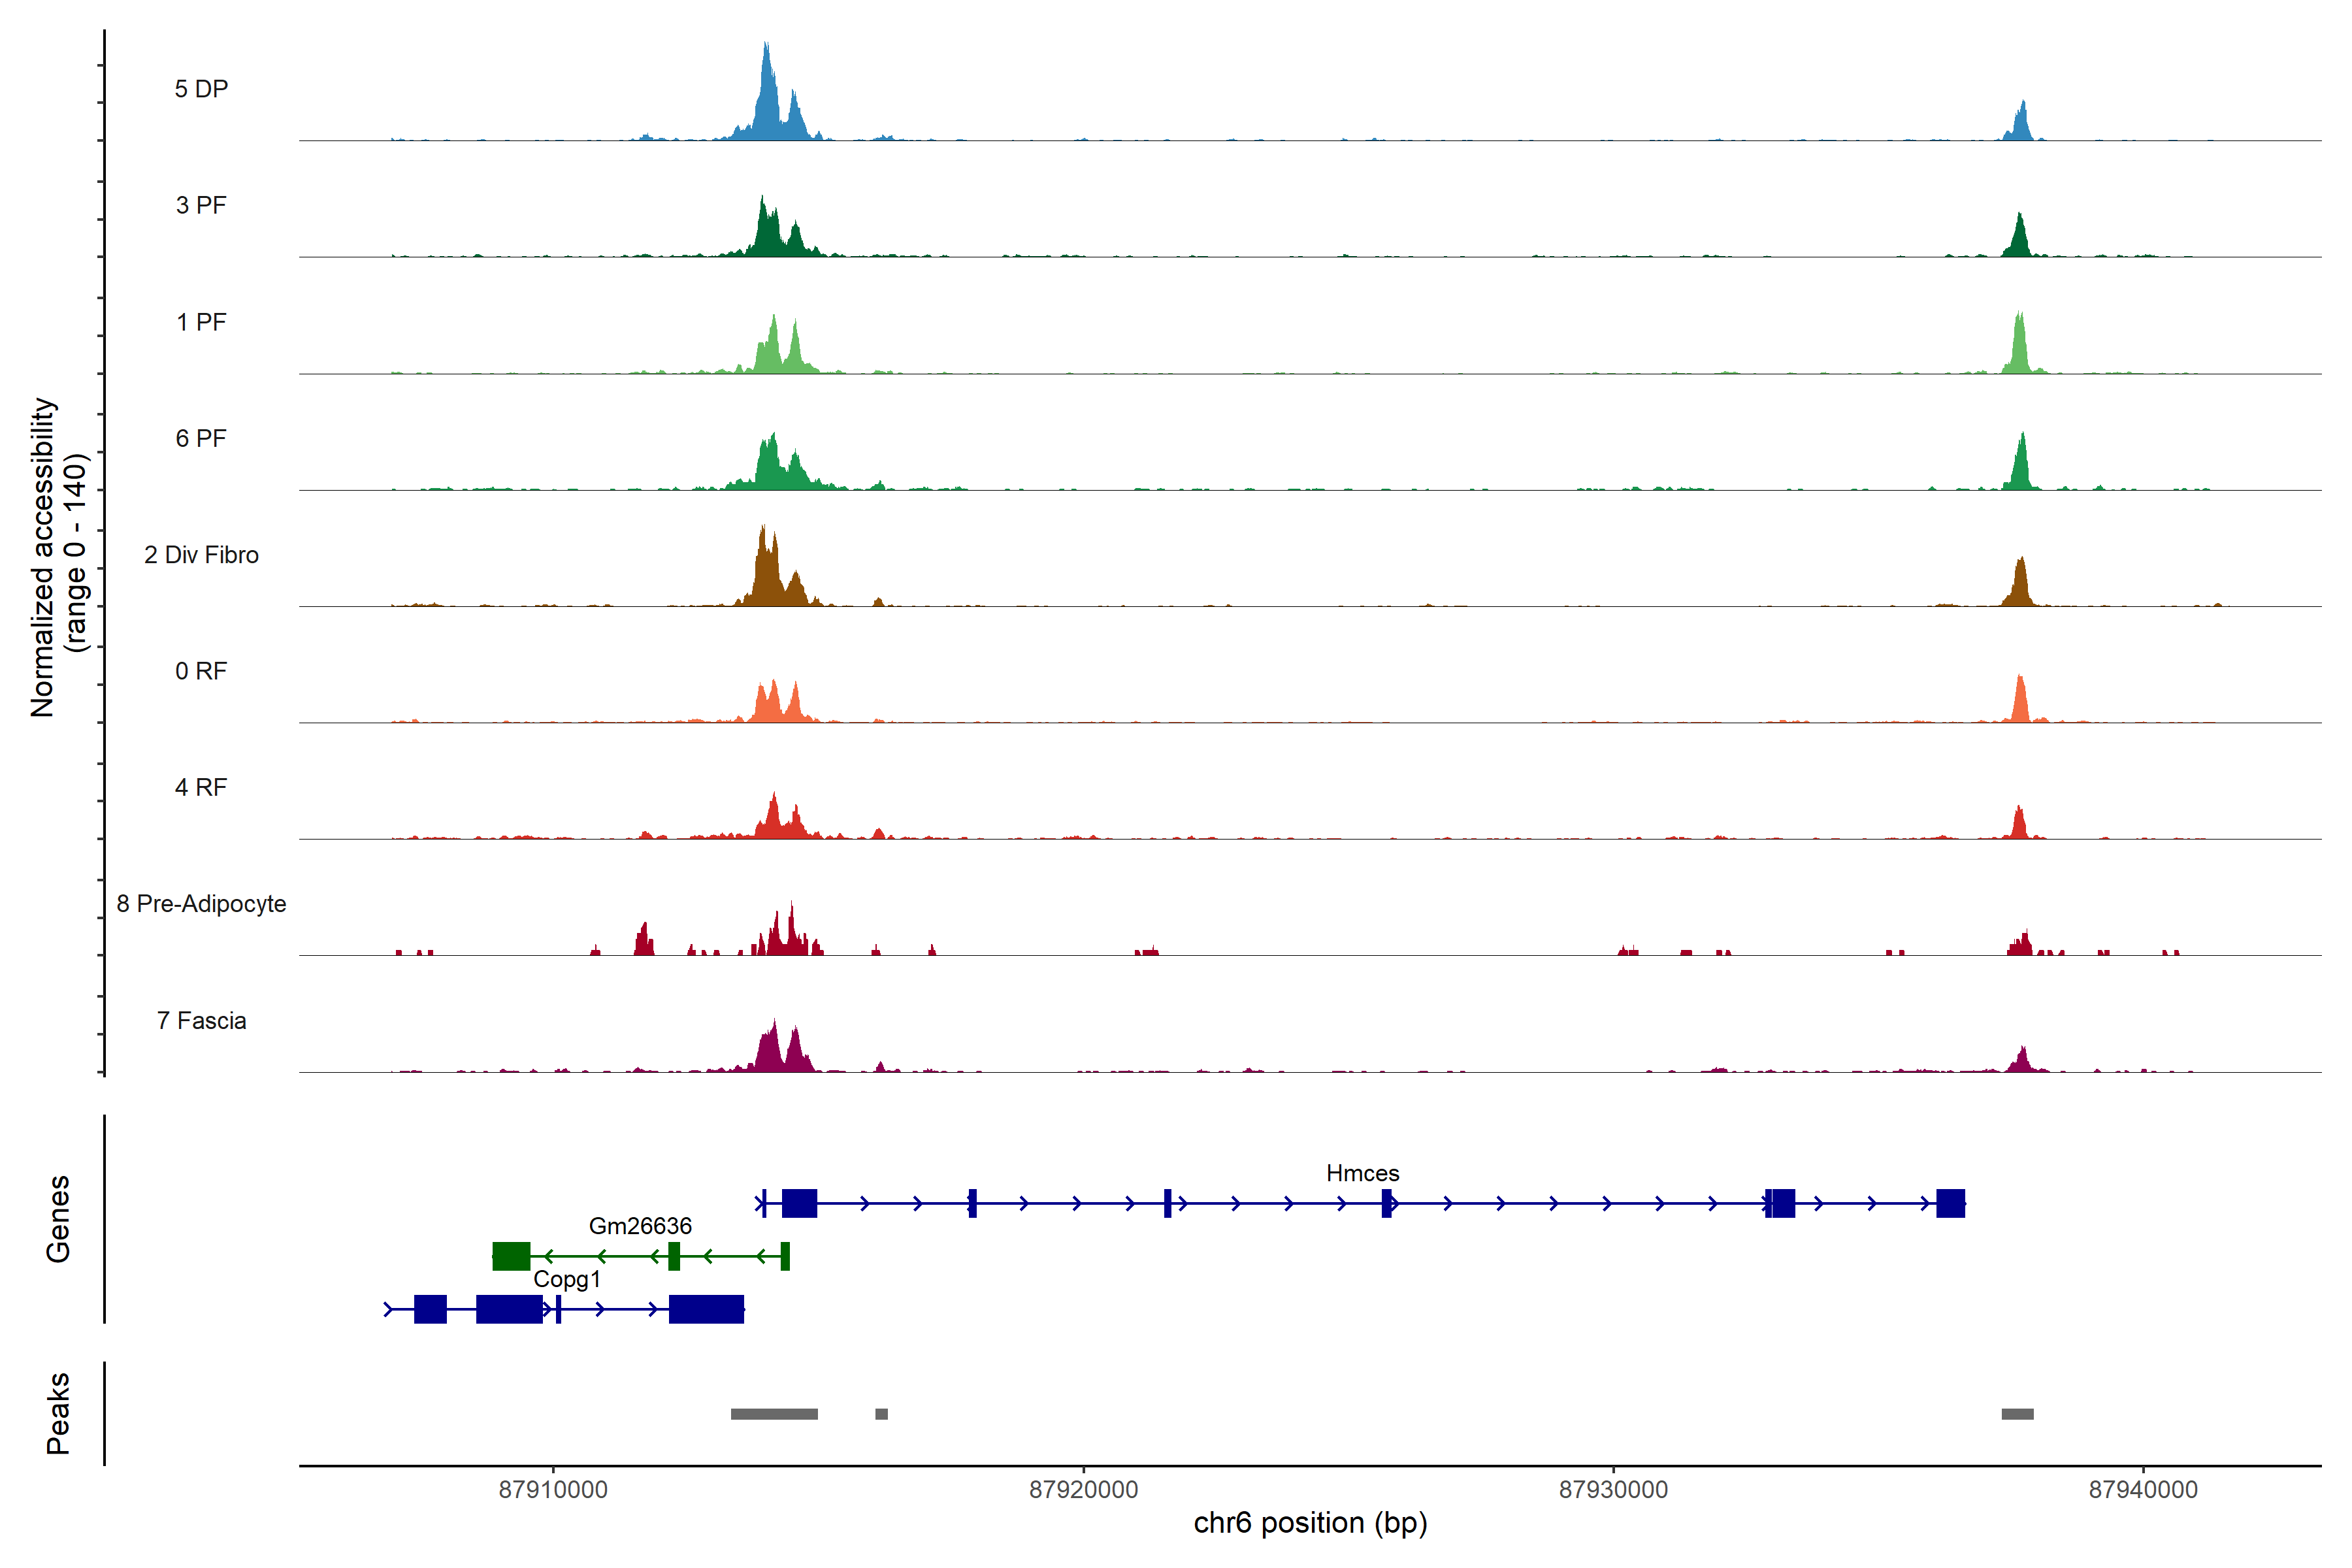Click the 2 Div Fibro track label

coord(201,555)
